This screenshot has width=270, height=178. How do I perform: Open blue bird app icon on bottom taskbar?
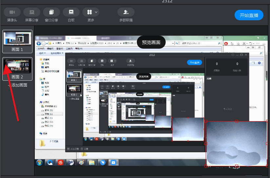tap(103, 162)
